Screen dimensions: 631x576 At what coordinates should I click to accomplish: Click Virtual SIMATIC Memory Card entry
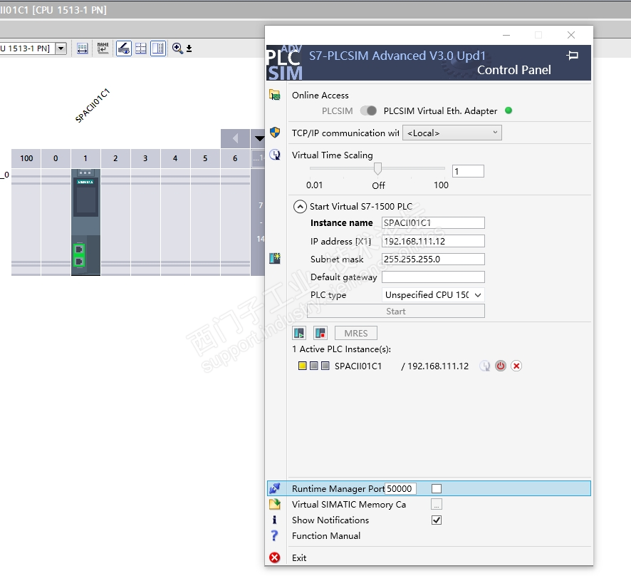click(349, 504)
